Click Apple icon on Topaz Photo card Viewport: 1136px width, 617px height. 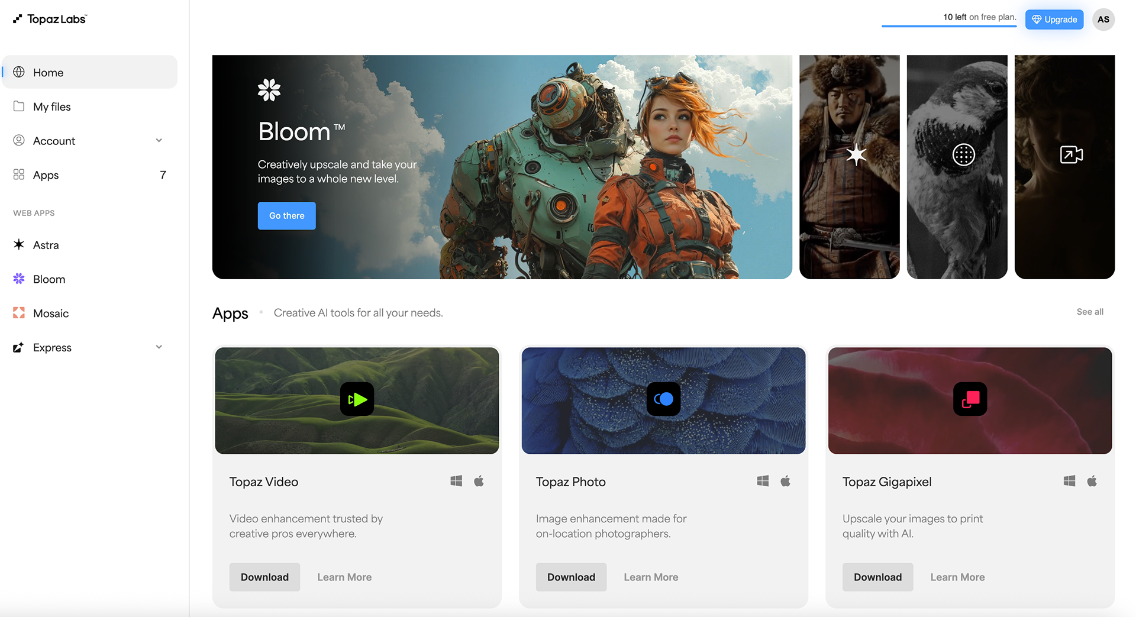click(785, 481)
